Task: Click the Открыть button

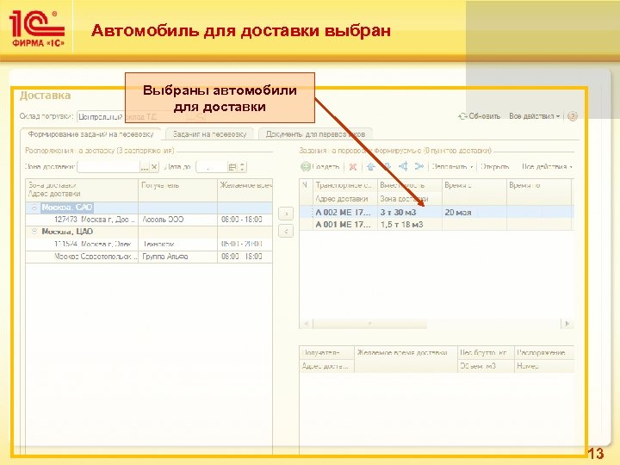Action: pyautogui.click(x=494, y=167)
